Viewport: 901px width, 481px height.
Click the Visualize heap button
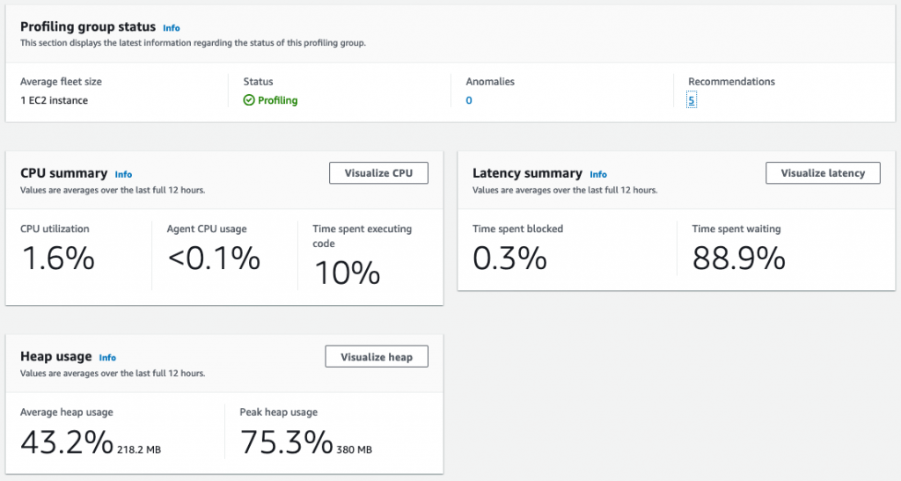377,357
